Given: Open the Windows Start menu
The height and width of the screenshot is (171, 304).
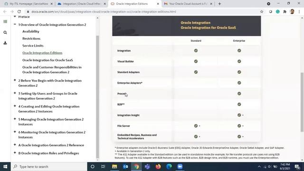Looking at the screenshot, I should pos(5,167).
